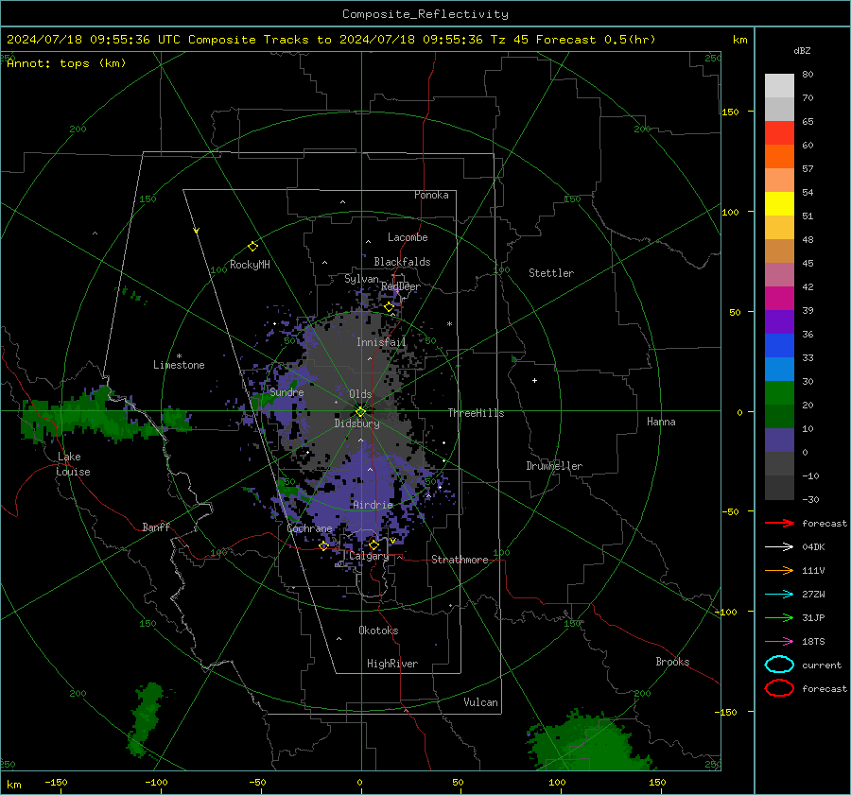Screen dimensions: 851x795
Task: Click the Banff city label
Action: [x=156, y=527]
